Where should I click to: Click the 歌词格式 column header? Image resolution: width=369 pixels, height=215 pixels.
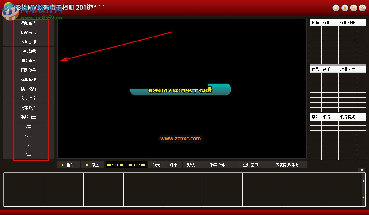[x=348, y=117]
